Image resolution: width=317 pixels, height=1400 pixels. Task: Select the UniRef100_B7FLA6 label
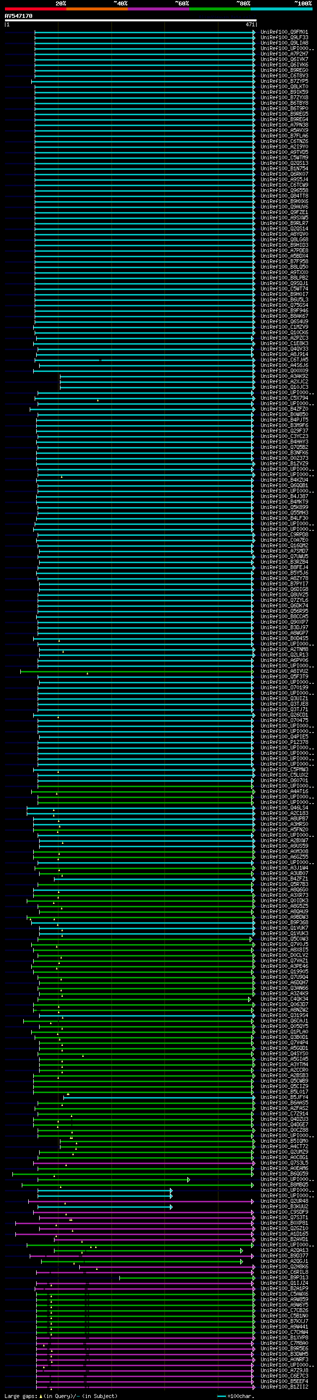(284, 136)
